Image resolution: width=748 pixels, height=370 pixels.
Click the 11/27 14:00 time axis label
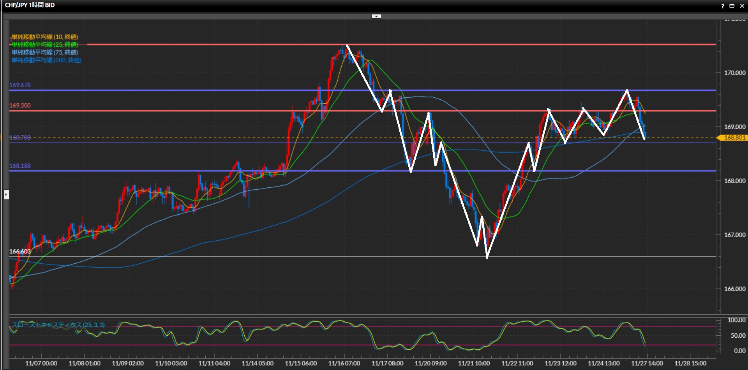(x=647, y=363)
